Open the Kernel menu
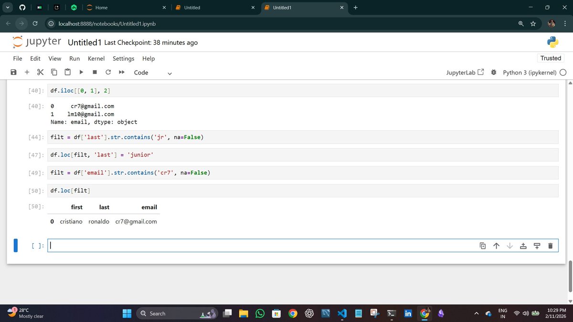The height and width of the screenshot is (322, 573). 96,58
